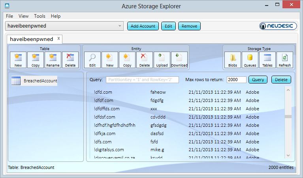Click the results scrollbar up arrow
303x178 pixels.
tap(288, 90)
